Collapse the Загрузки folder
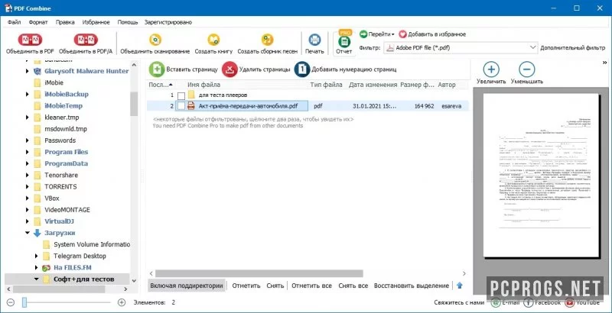 pyautogui.click(x=28, y=233)
